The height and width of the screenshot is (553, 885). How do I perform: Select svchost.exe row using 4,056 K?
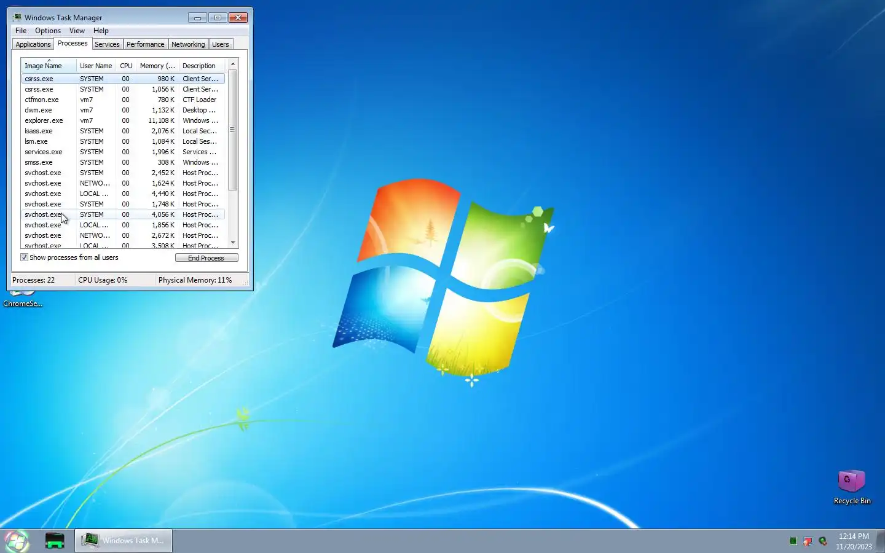click(123, 214)
